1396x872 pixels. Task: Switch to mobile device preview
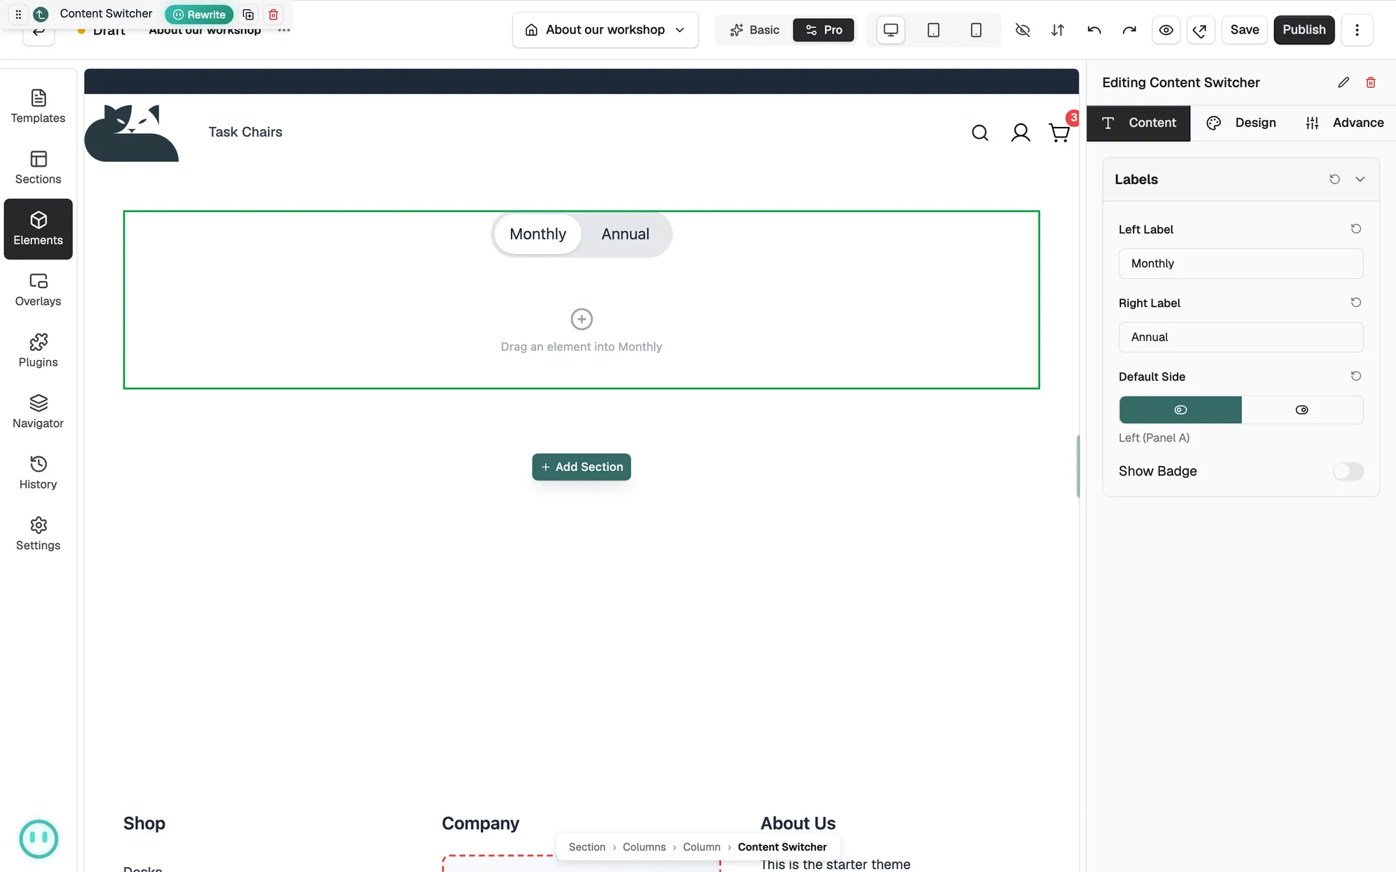pyautogui.click(x=976, y=30)
